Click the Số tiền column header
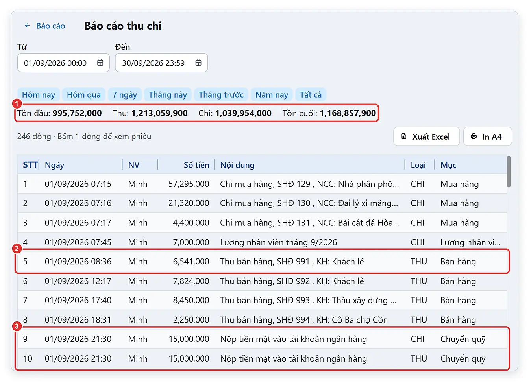The width and height of the screenshot is (529, 382). click(196, 165)
